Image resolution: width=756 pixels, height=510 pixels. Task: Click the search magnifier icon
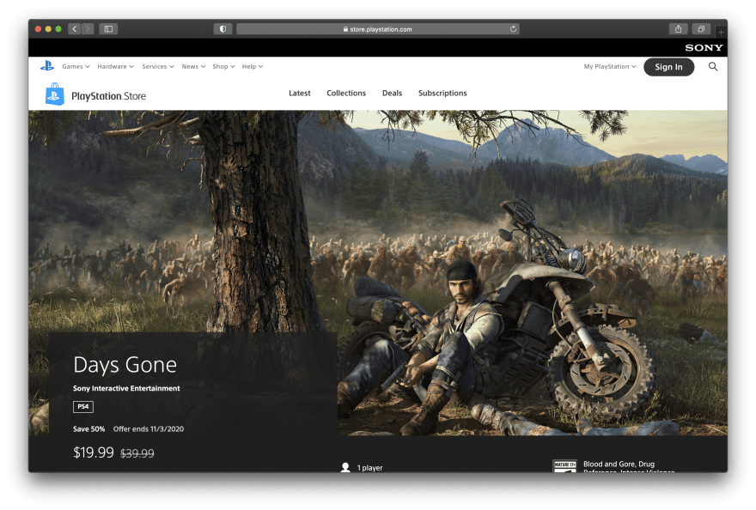point(712,66)
